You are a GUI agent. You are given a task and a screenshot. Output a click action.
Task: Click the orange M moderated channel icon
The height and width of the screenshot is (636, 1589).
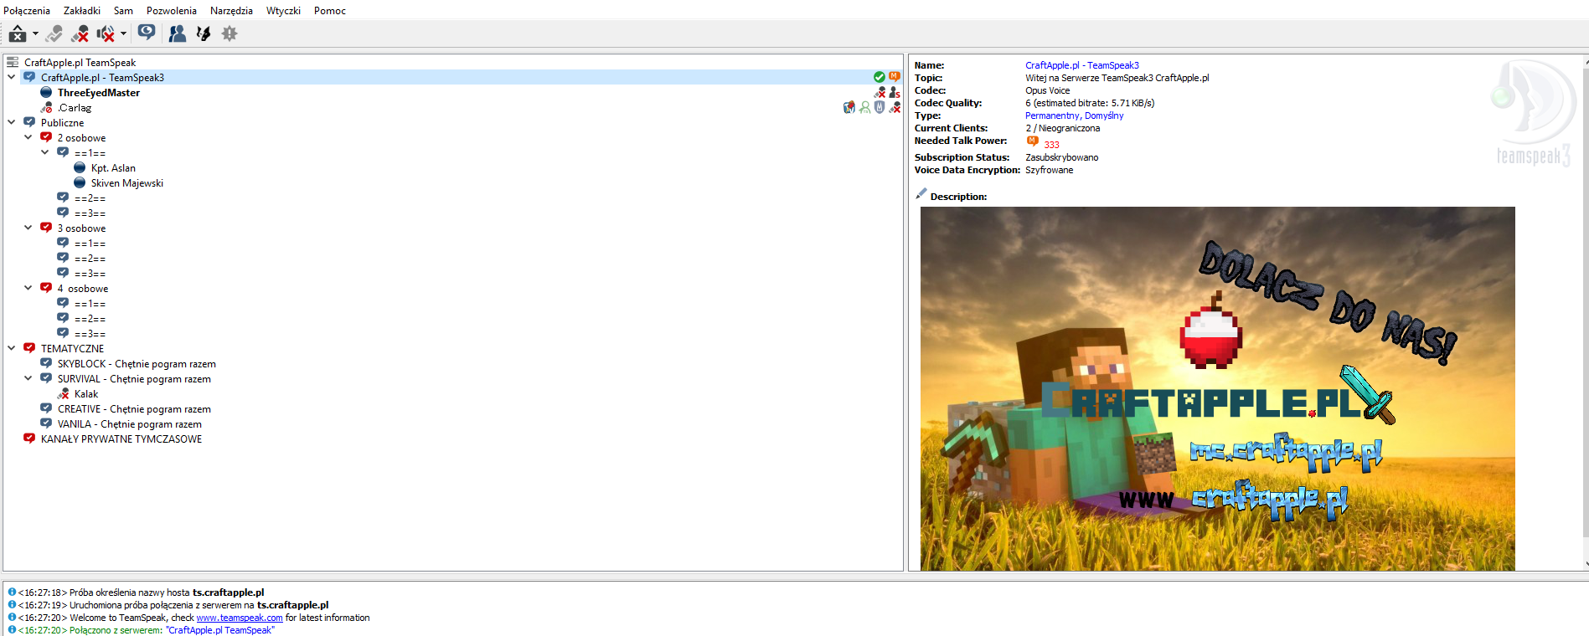click(895, 77)
